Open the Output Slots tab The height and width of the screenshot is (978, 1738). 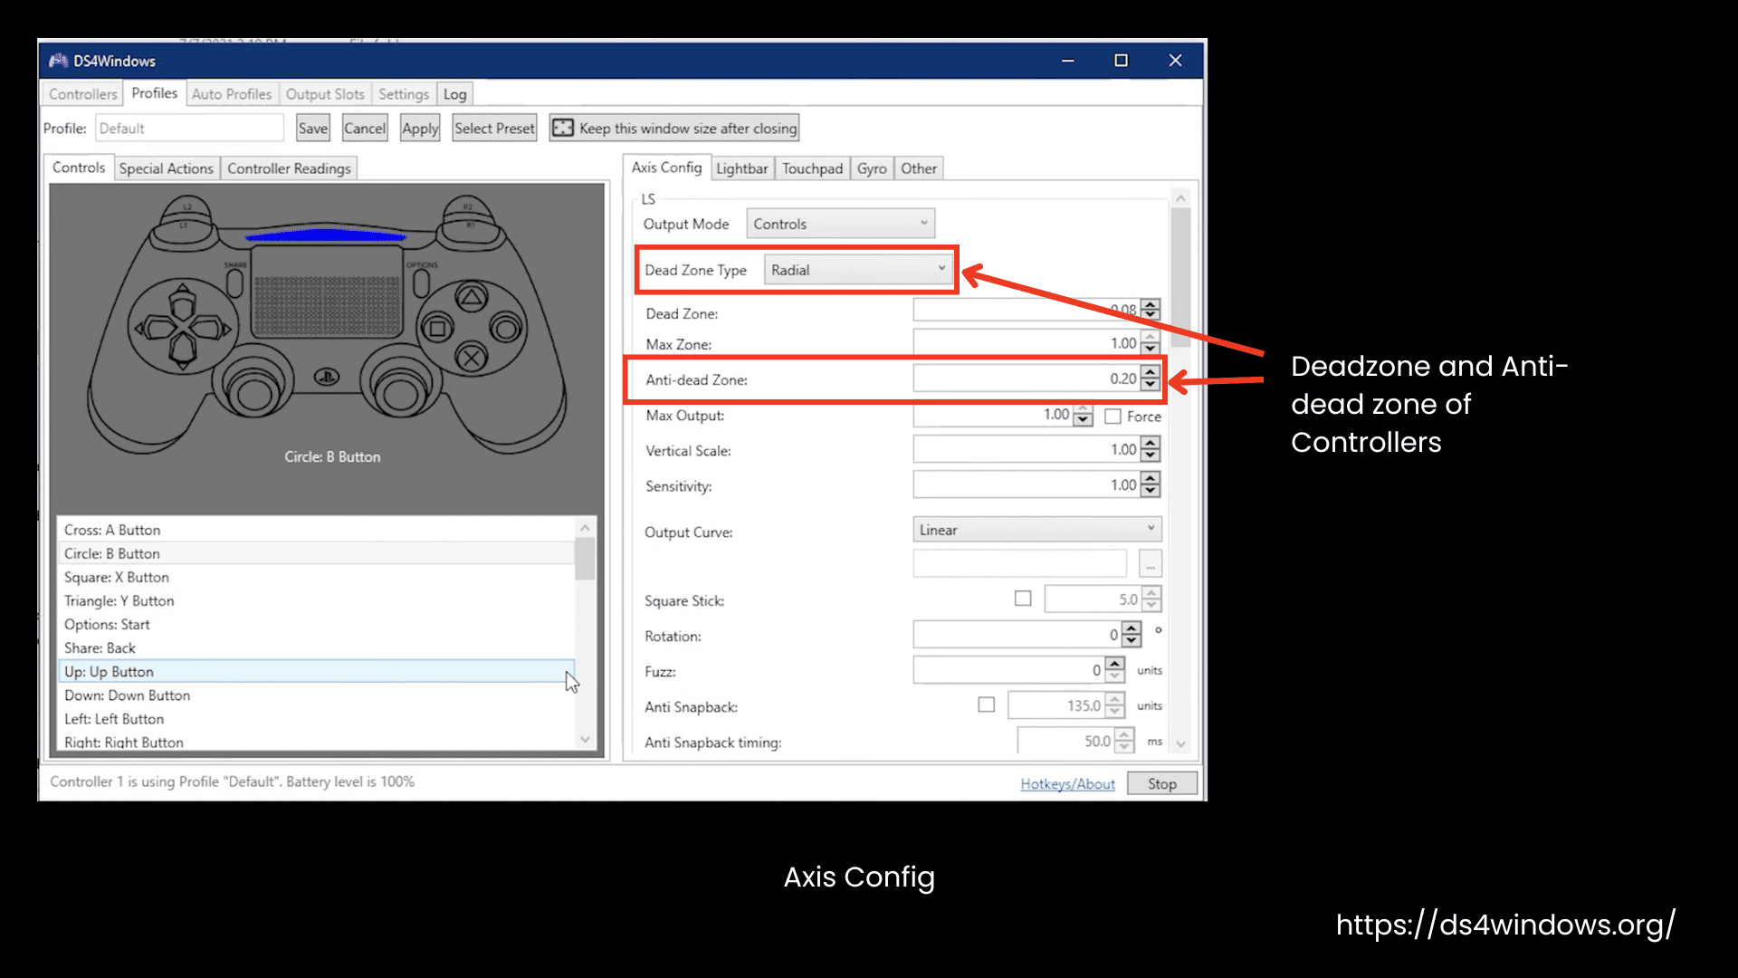(x=325, y=94)
